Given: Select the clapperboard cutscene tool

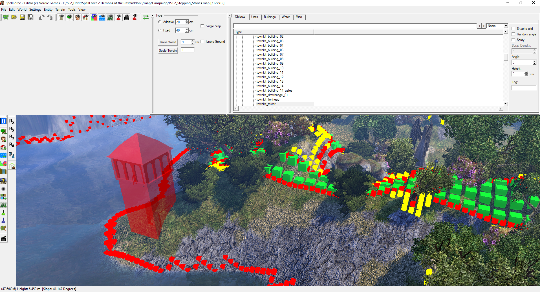Looking at the screenshot, I should point(3,239).
